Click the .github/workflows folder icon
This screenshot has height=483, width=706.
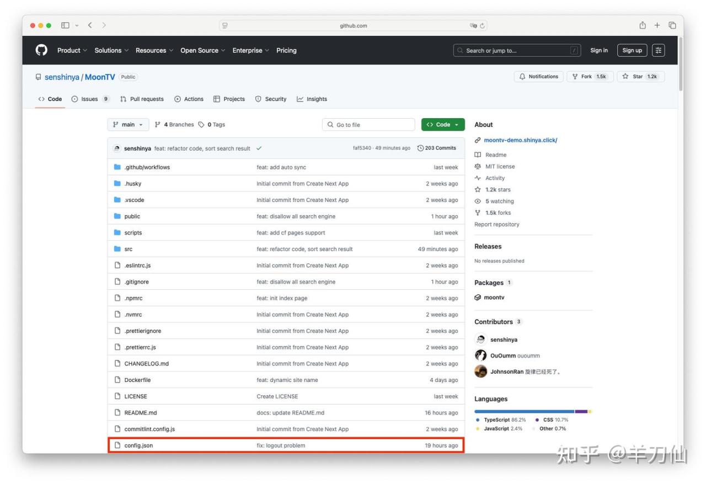(117, 167)
